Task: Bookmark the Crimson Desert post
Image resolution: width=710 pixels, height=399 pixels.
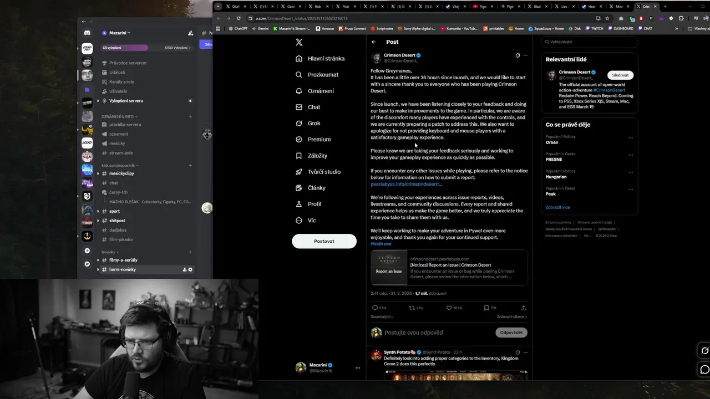Action: point(486,308)
